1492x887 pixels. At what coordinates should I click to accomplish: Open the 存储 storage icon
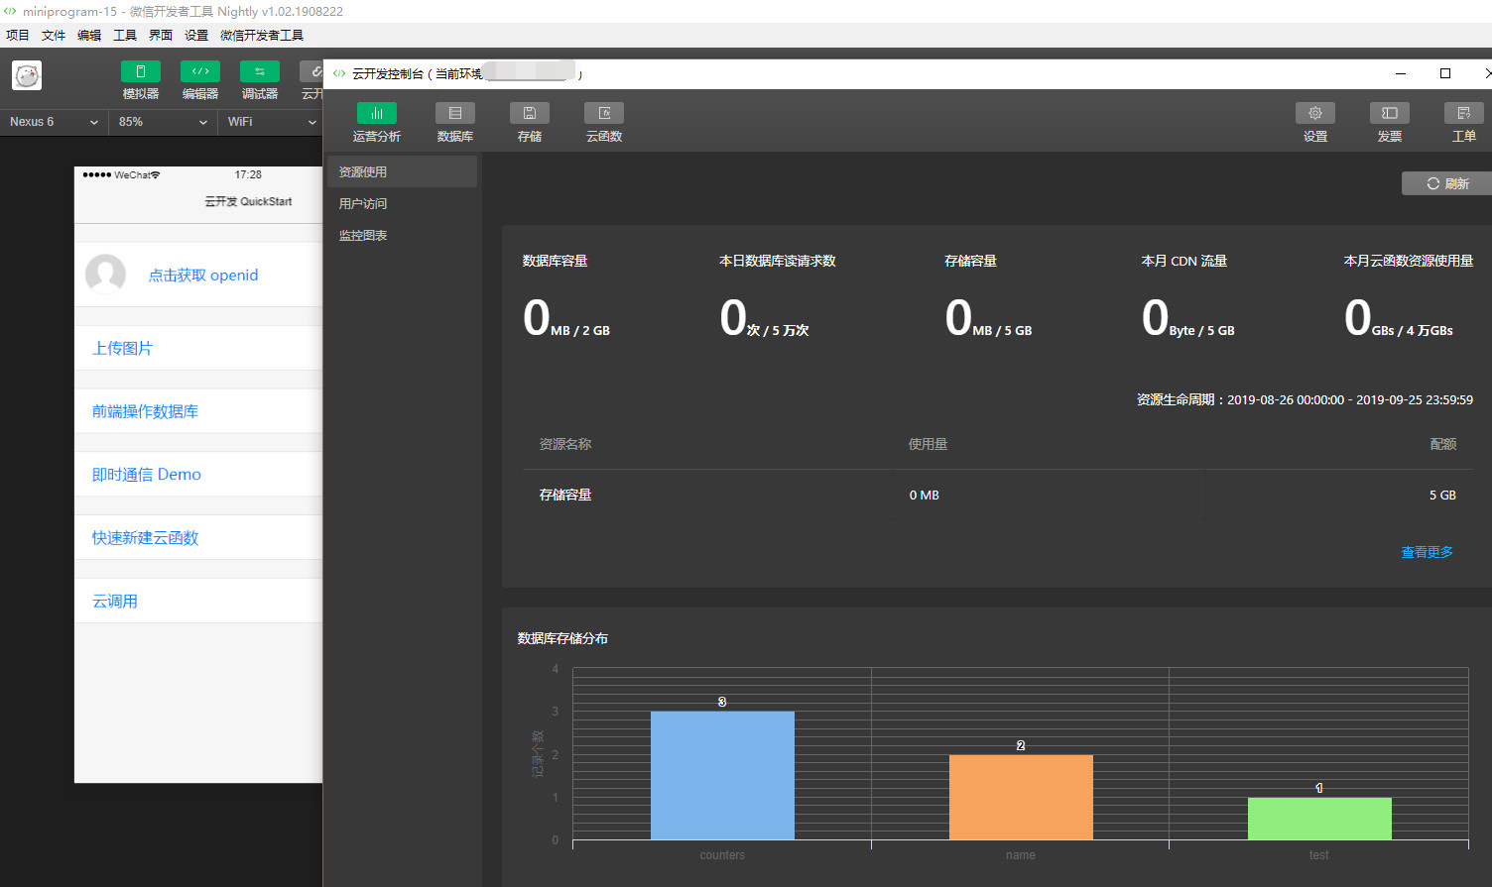coord(530,113)
